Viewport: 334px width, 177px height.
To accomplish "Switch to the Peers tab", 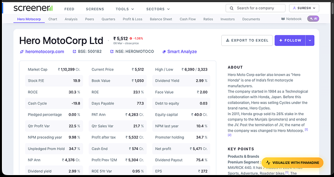I will coord(90,19).
